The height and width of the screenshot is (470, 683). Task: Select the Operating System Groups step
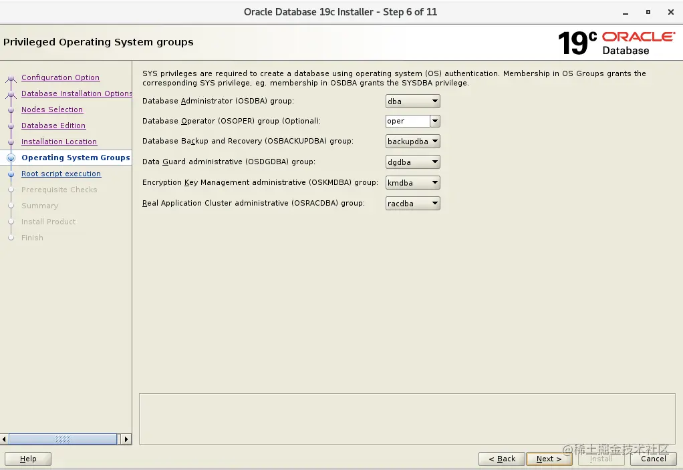(76, 158)
